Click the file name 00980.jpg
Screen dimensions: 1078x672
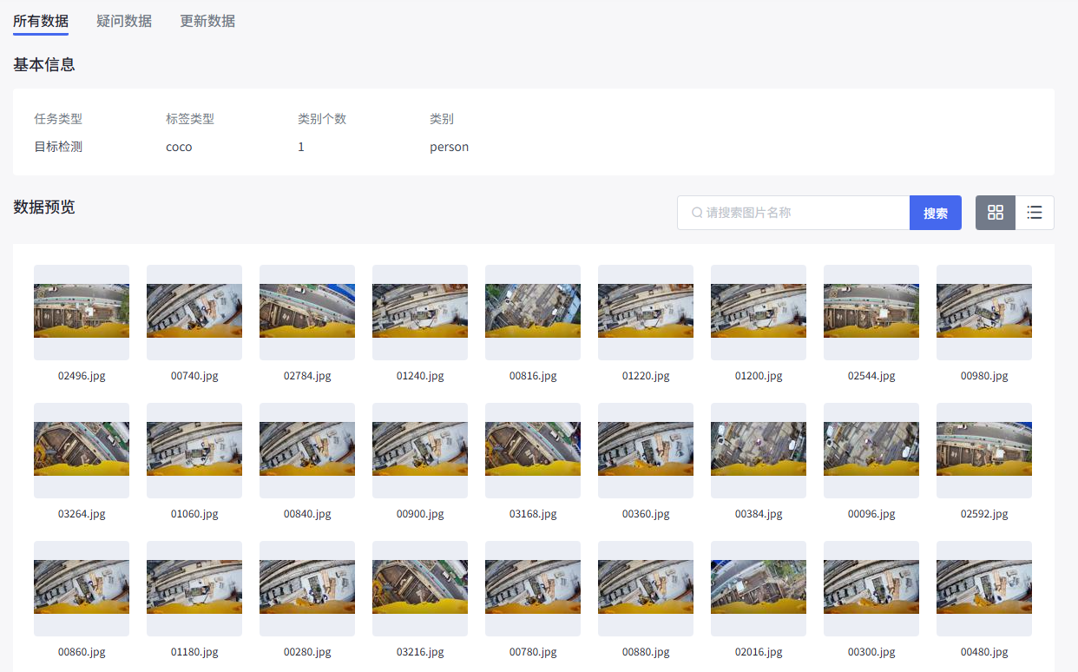coord(984,376)
